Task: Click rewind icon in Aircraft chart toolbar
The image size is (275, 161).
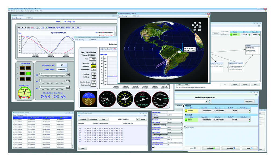Action: (101, 49)
